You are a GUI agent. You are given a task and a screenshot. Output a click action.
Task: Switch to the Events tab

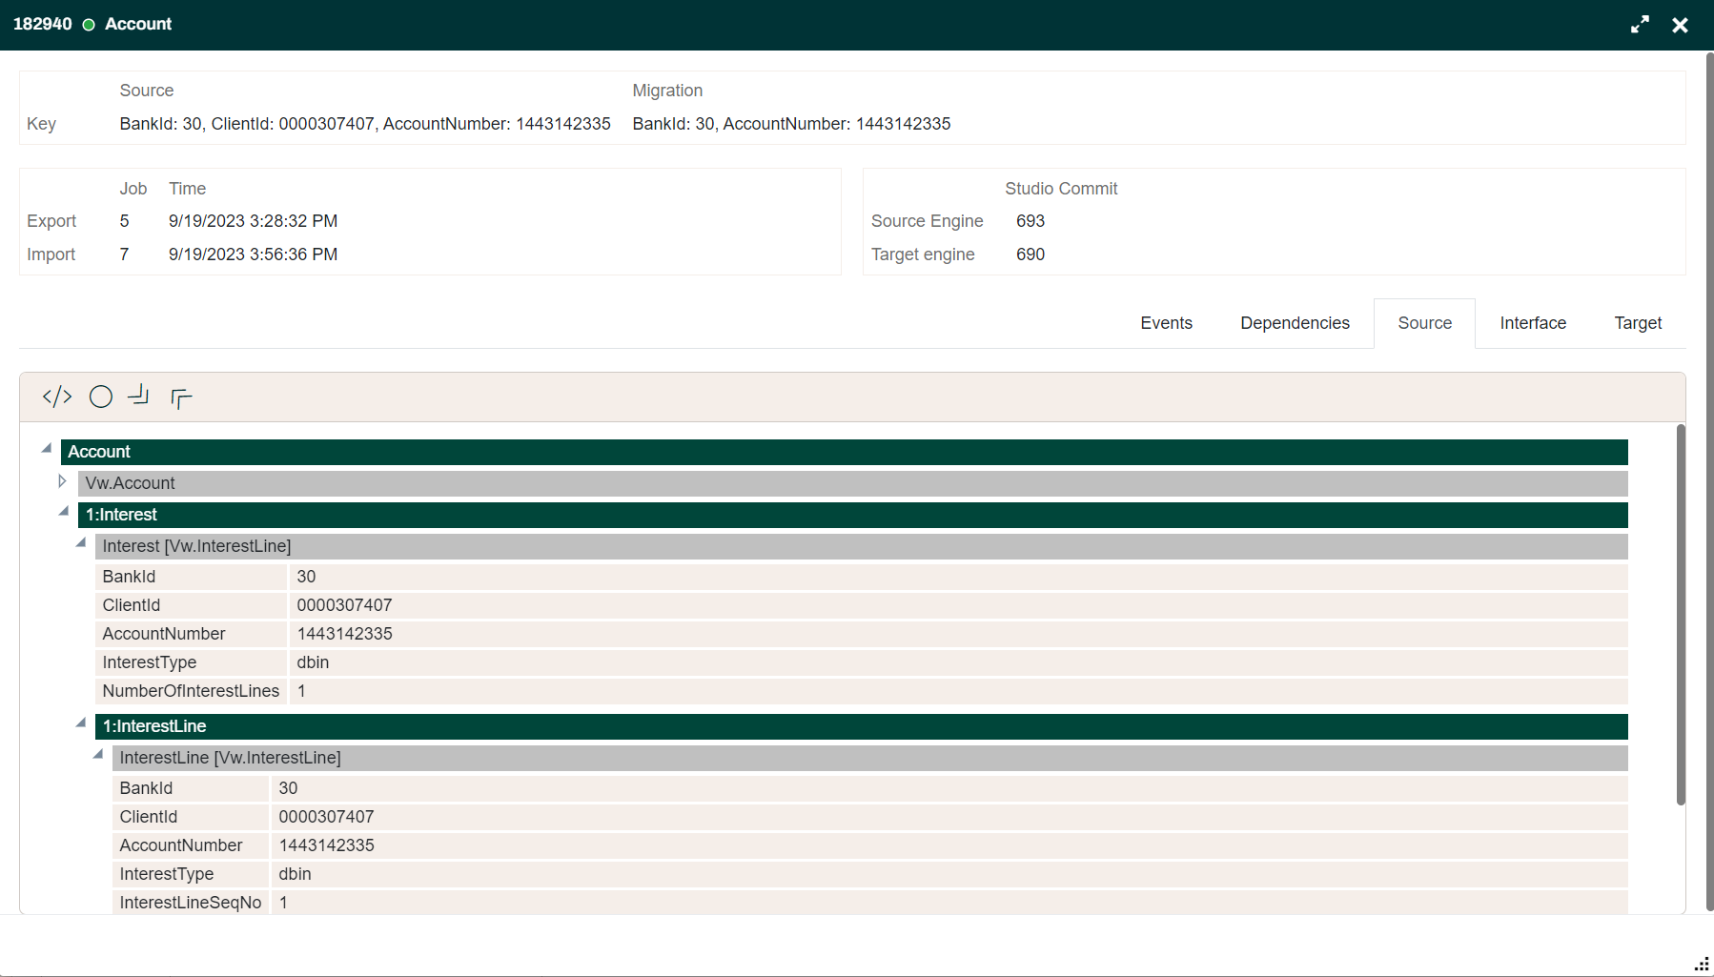pyautogui.click(x=1166, y=323)
